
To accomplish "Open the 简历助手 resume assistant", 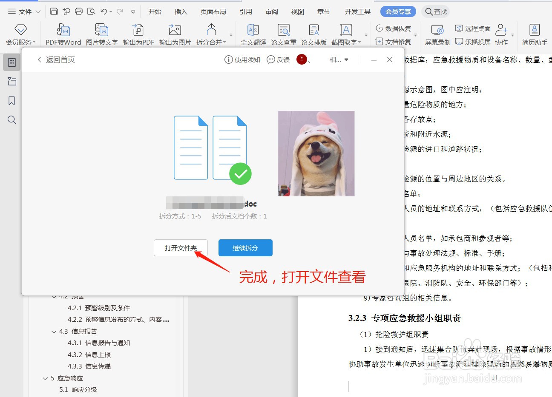I will coord(534,34).
